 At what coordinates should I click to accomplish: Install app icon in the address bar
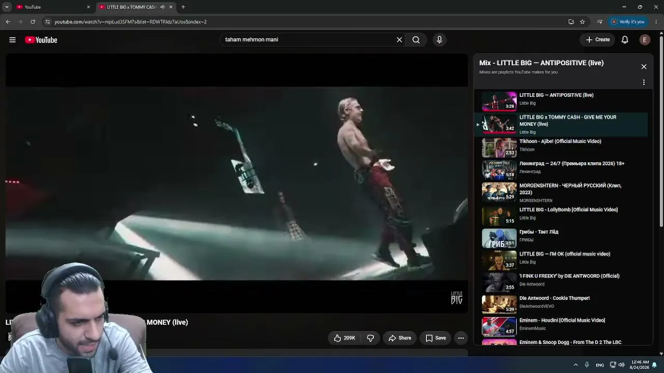click(x=571, y=22)
